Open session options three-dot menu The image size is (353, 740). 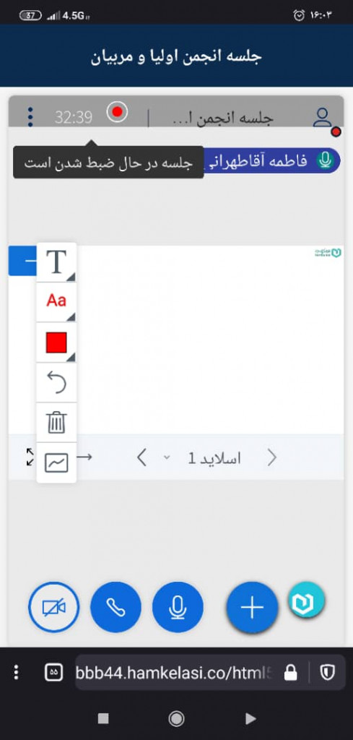click(x=30, y=116)
